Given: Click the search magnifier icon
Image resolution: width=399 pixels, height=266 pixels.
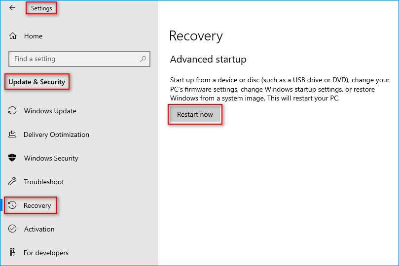Looking at the screenshot, I should point(143,59).
